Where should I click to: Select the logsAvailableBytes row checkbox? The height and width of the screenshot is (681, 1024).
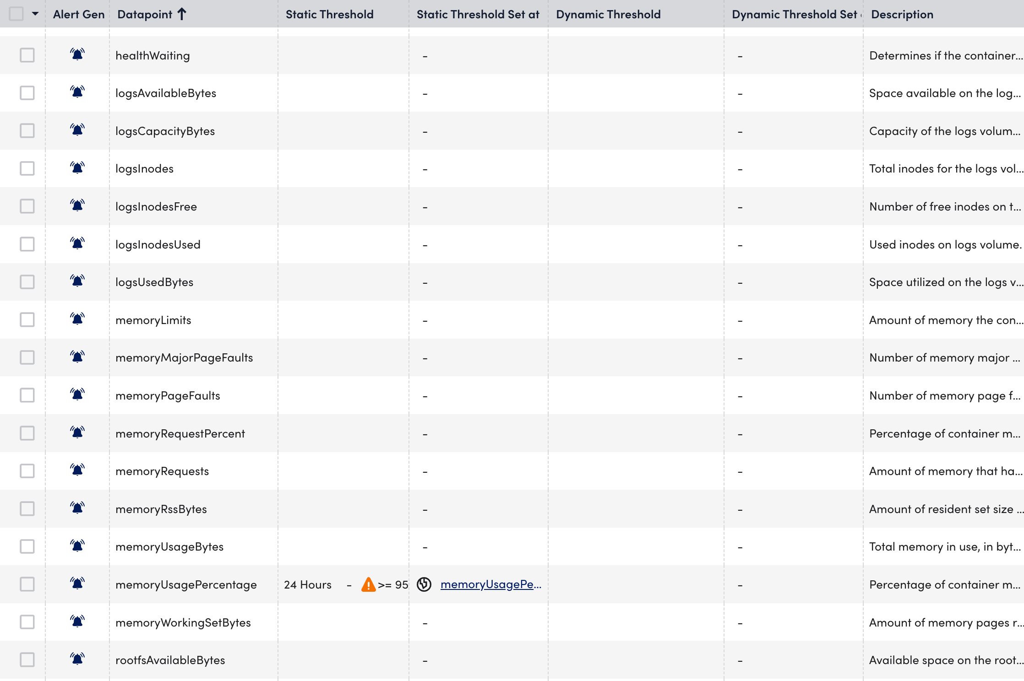pyautogui.click(x=27, y=93)
